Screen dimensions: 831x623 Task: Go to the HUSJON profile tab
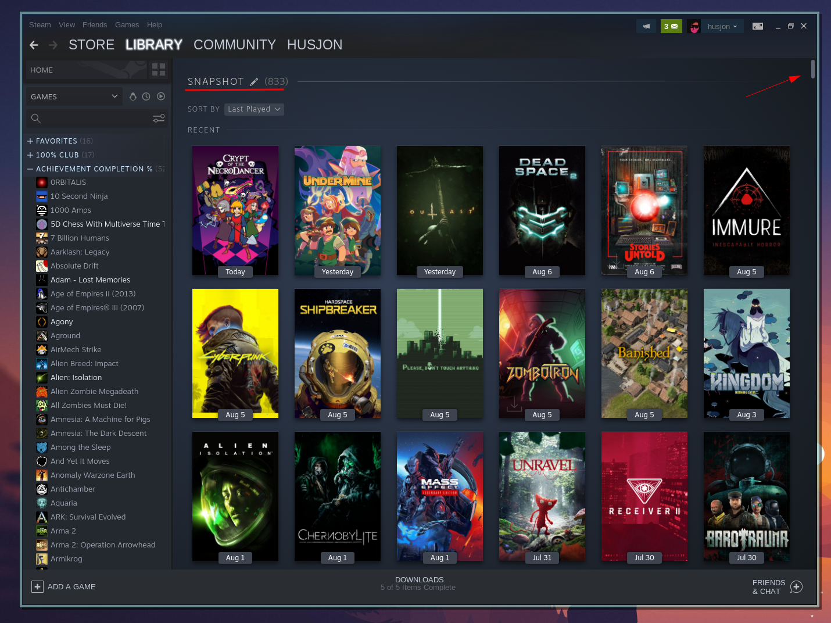tap(314, 45)
